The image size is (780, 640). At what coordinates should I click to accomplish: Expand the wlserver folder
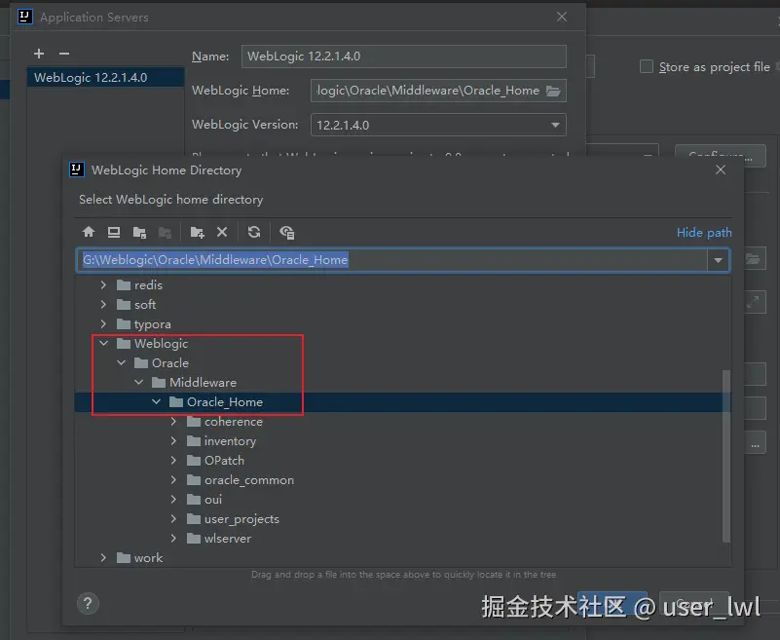coord(173,538)
